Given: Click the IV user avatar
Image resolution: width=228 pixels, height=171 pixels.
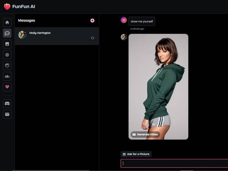Looking at the screenshot, I should pos(123,20).
